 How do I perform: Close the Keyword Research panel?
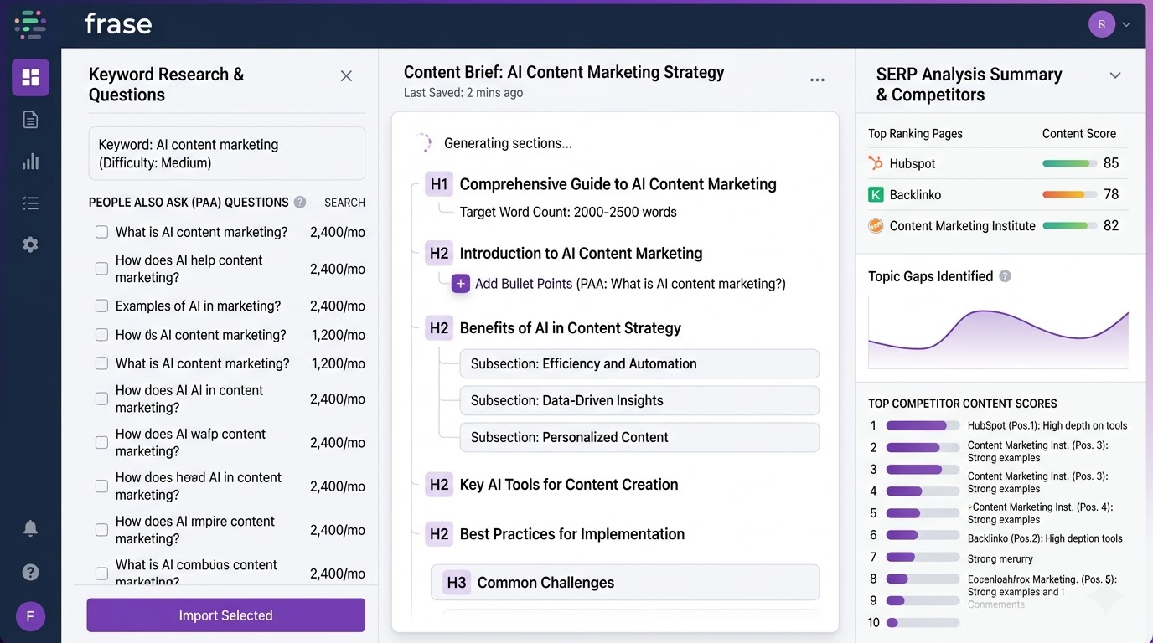346,76
